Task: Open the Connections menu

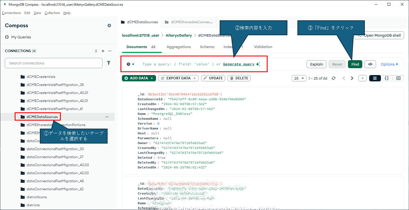Action: click(11, 13)
